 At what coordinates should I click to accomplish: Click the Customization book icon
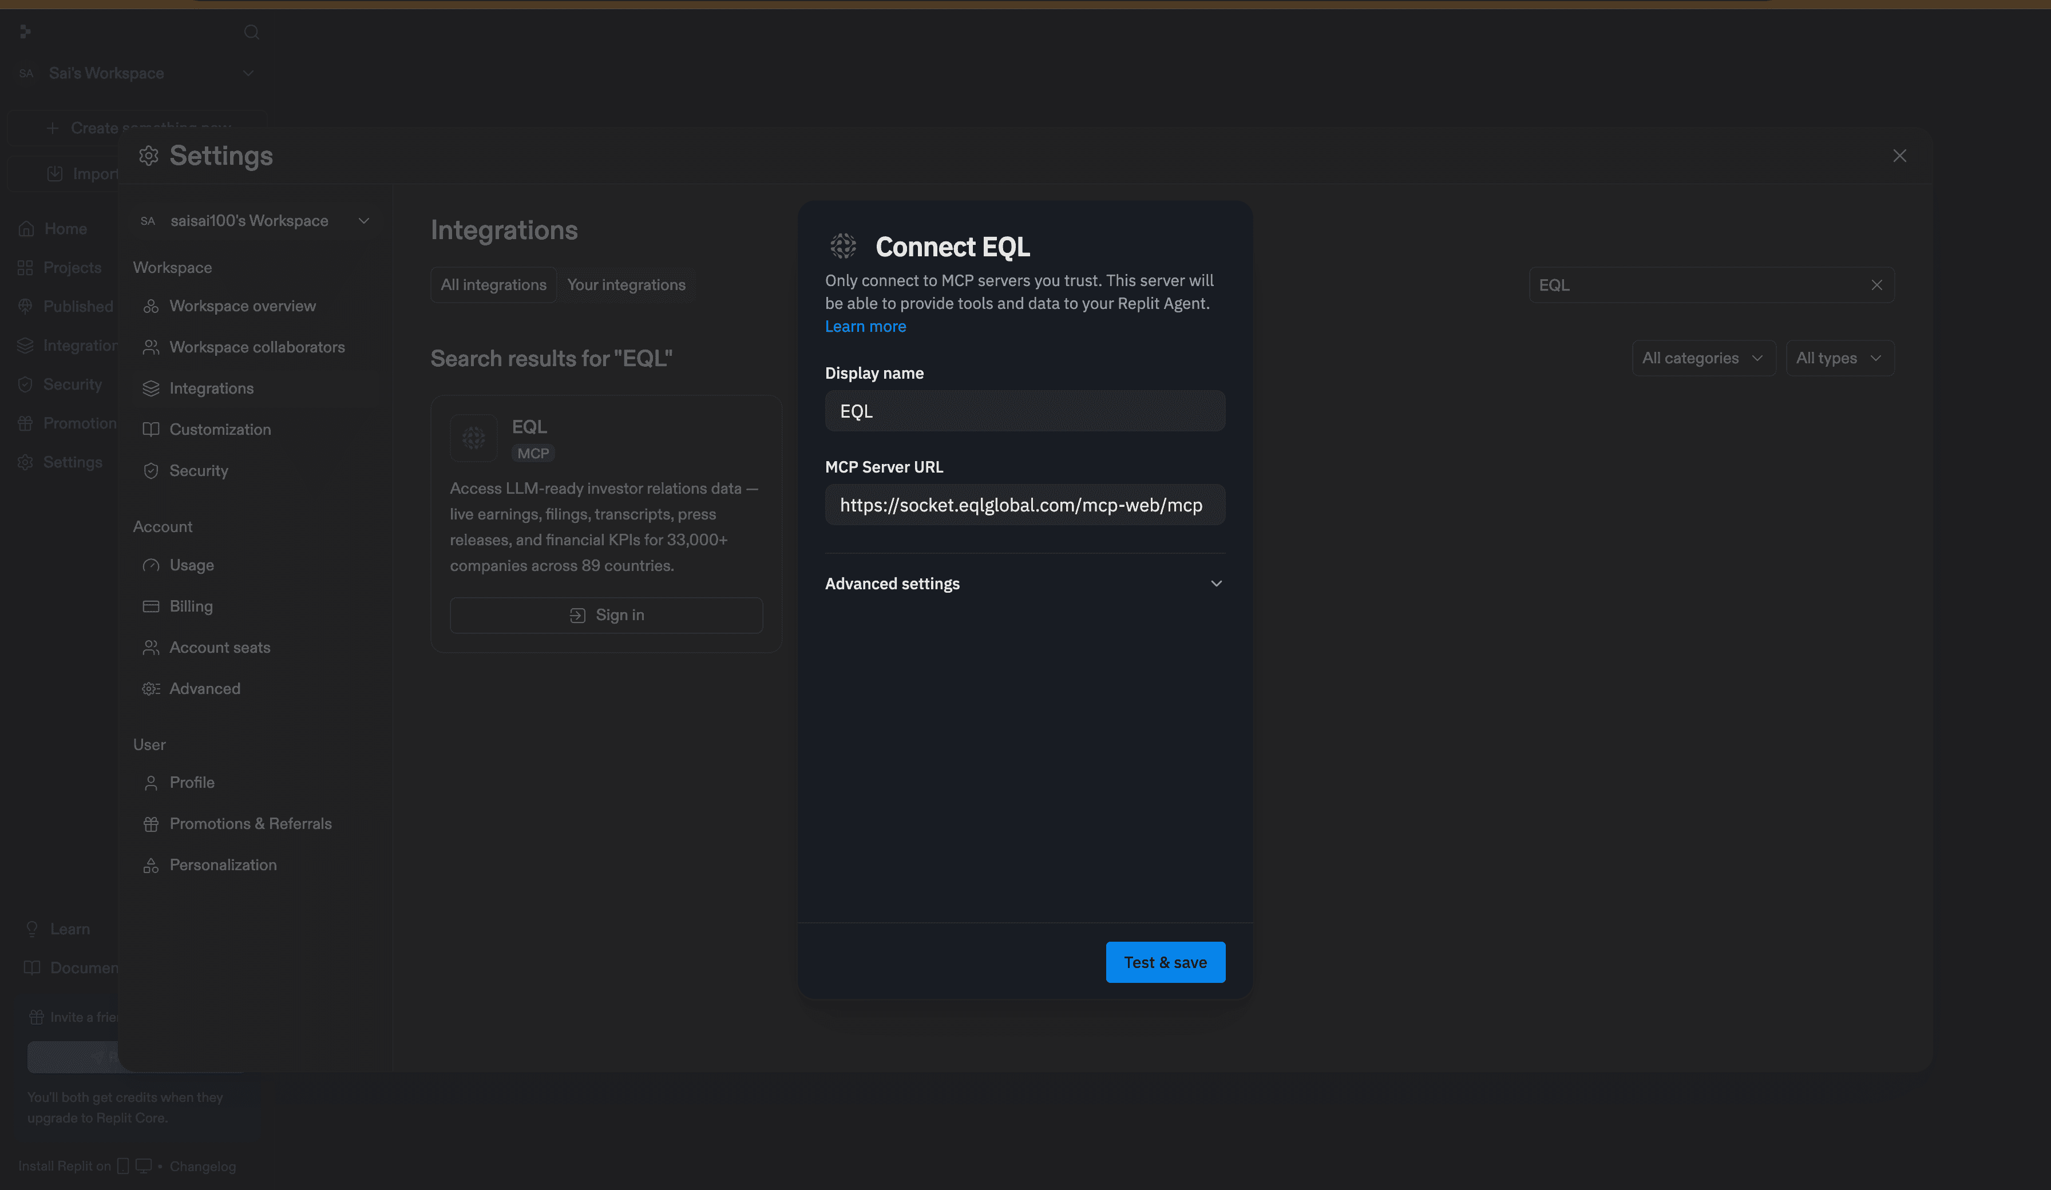click(151, 429)
